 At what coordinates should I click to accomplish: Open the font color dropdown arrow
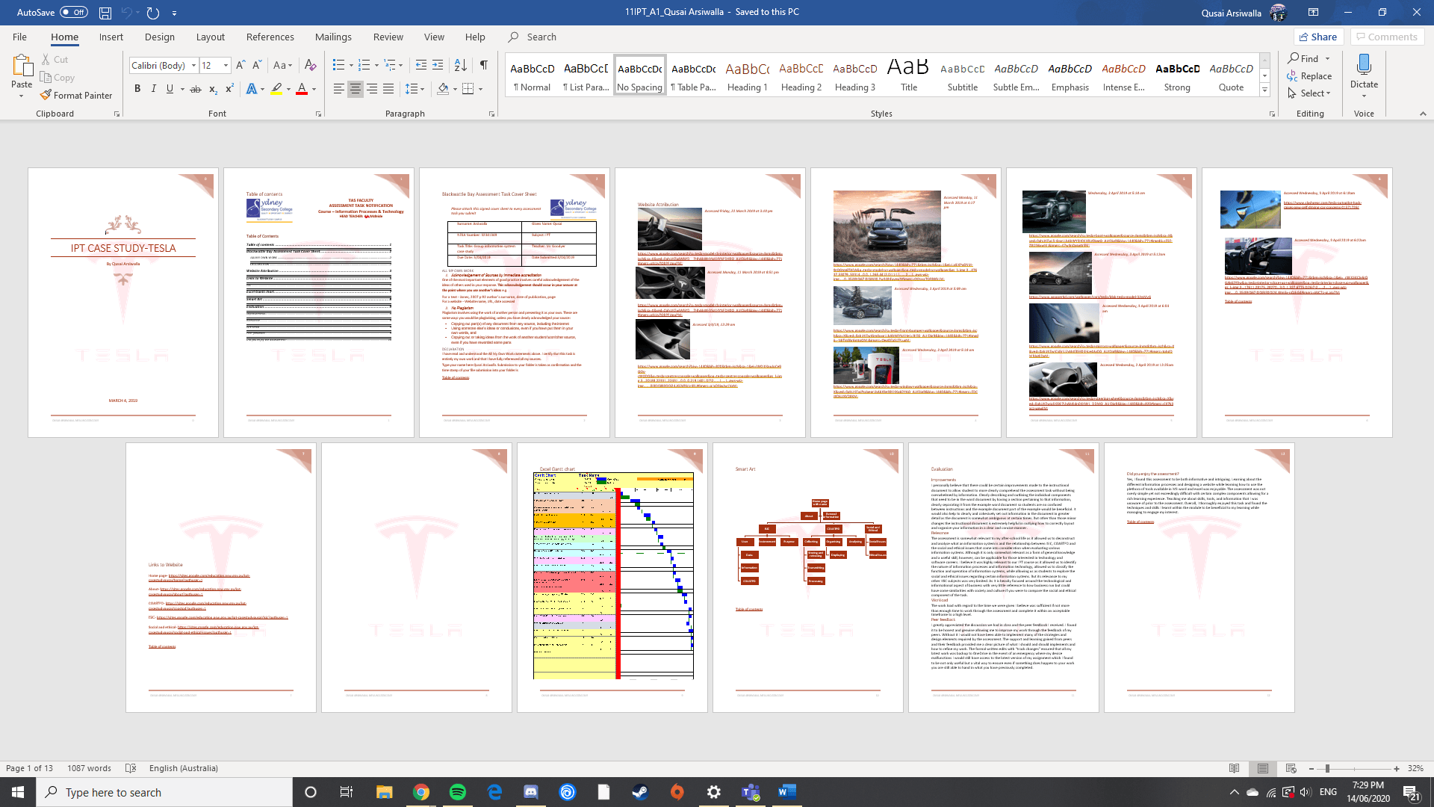click(x=314, y=89)
